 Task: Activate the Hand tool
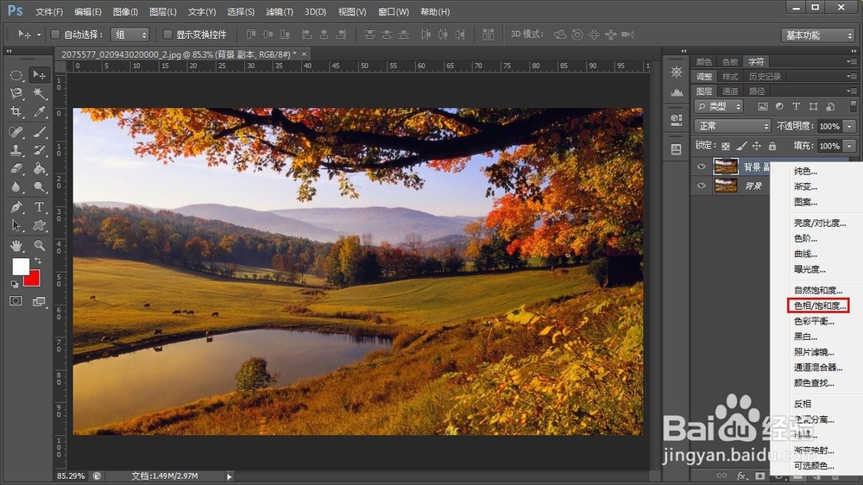16,246
